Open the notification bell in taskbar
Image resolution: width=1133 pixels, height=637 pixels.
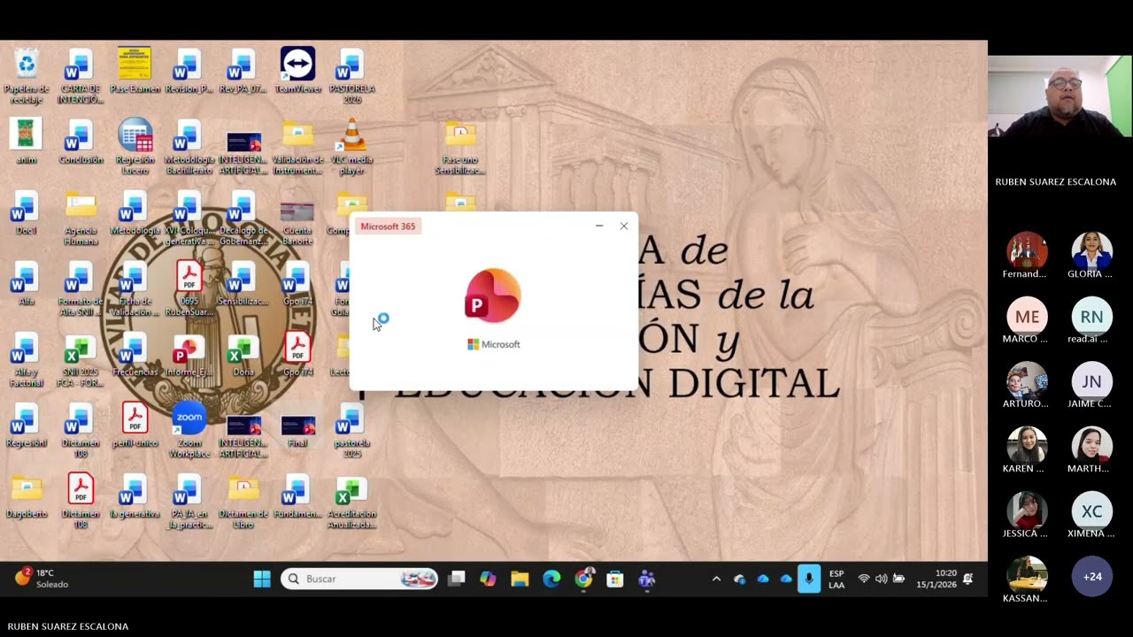[968, 579]
